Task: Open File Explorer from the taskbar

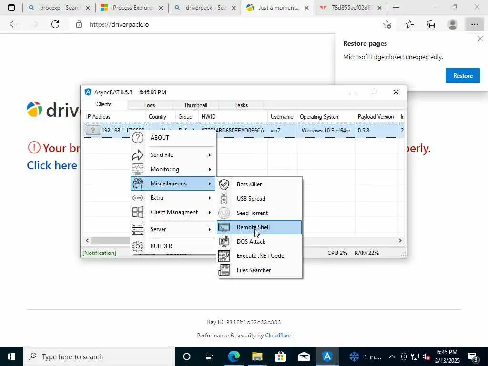Action: click(257, 356)
